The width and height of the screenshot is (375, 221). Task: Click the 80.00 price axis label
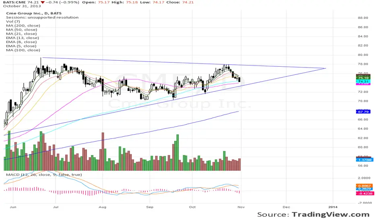coord(363,55)
